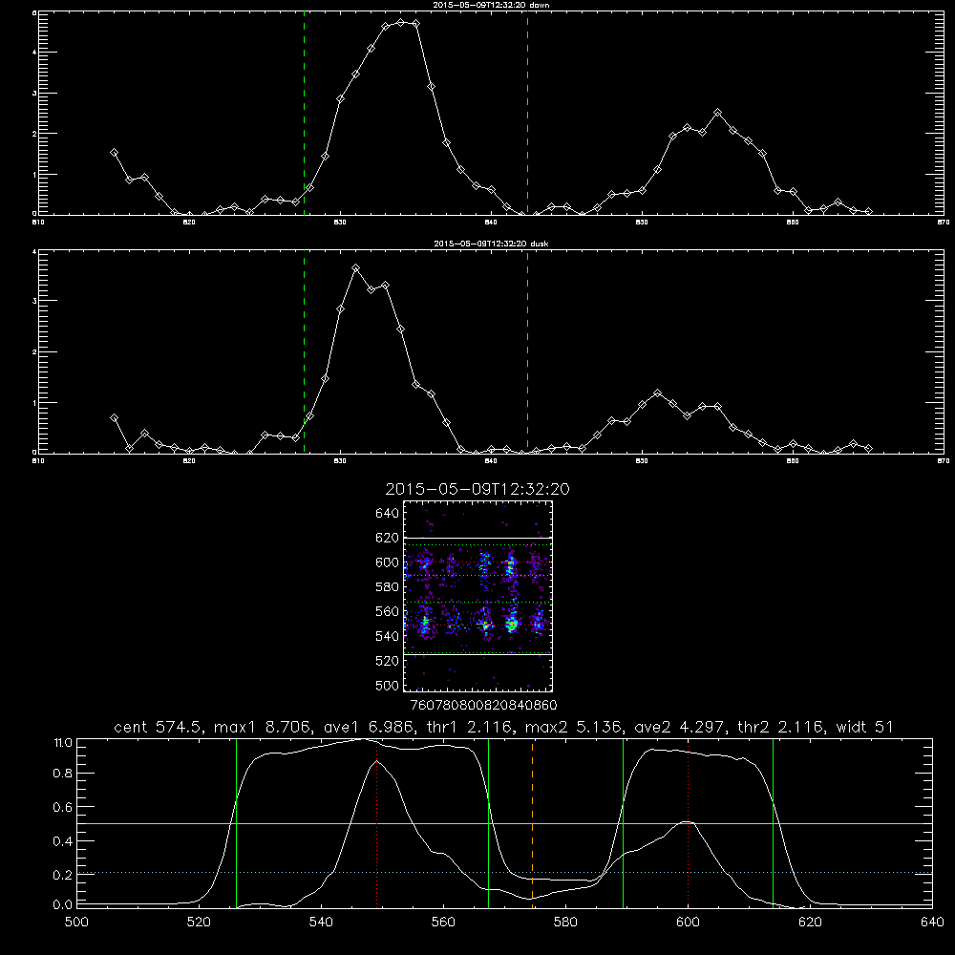
Task: Click the '0.4' y-axis label of bottom plot
Action: coord(63,841)
